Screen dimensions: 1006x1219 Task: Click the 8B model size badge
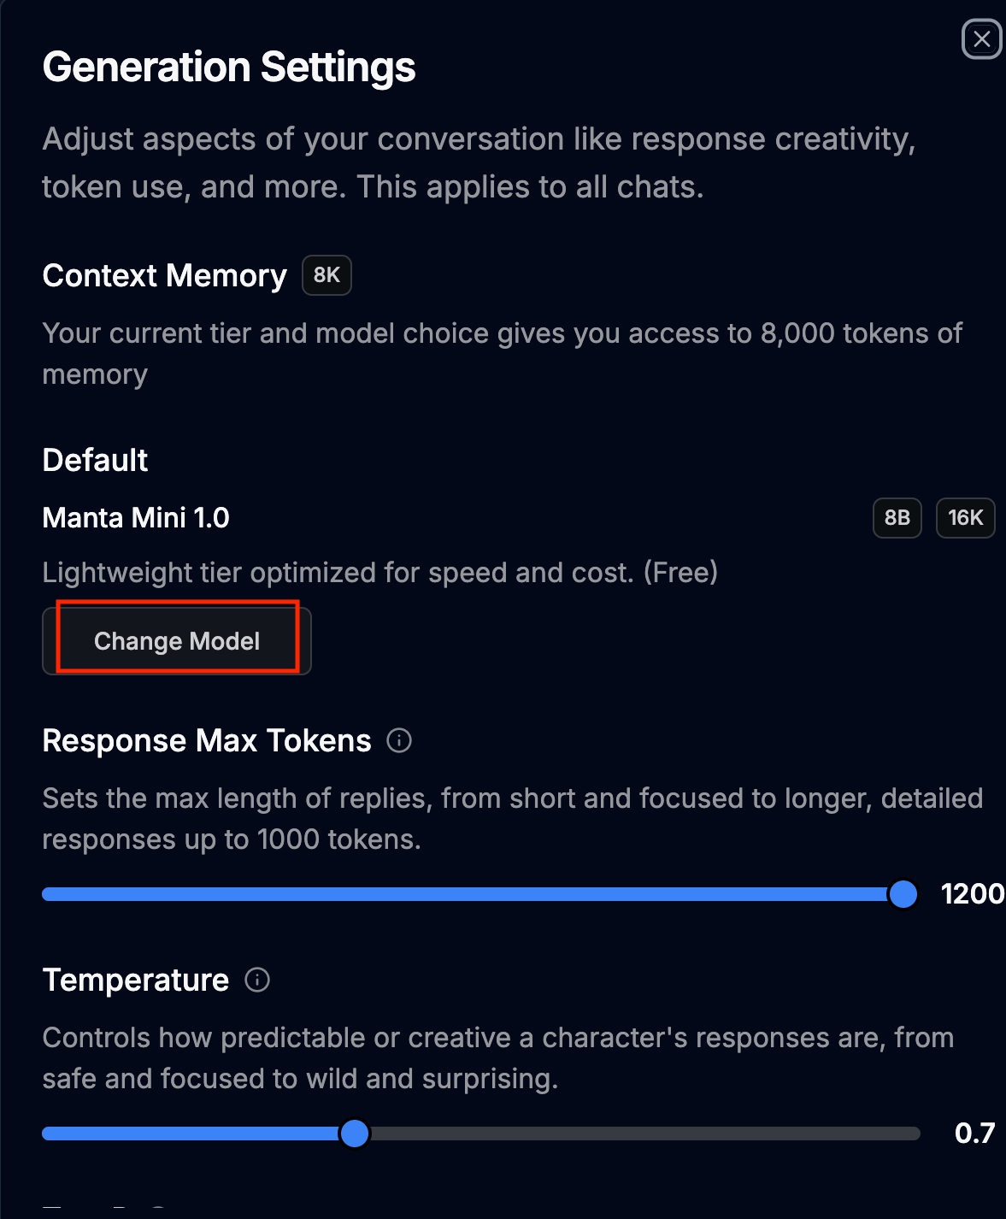[897, 518]
